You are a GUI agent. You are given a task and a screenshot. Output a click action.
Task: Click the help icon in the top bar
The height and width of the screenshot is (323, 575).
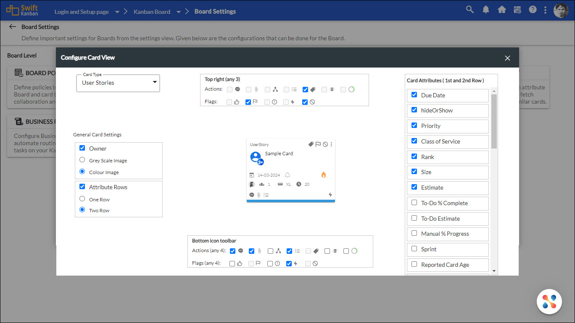click(533, 9)
